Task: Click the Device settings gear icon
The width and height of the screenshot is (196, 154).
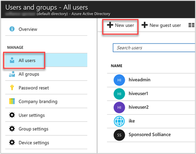Action: [x=12, y=142]
